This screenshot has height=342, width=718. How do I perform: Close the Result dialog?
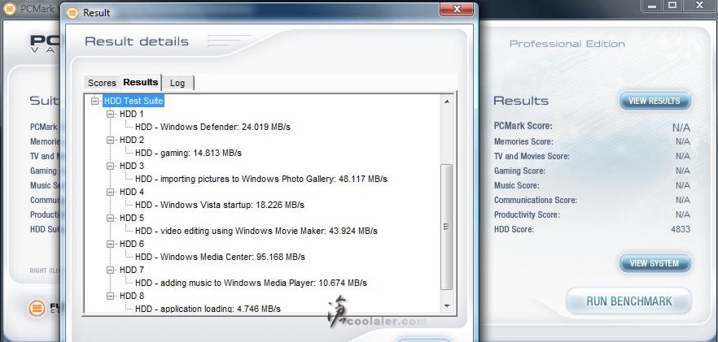[457, 9]
